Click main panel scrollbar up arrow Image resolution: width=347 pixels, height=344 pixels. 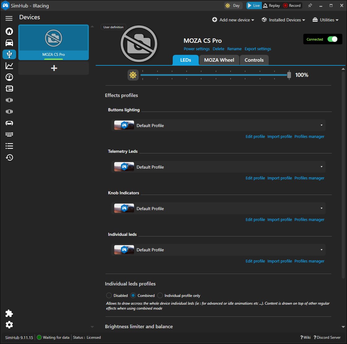point(343,69)
